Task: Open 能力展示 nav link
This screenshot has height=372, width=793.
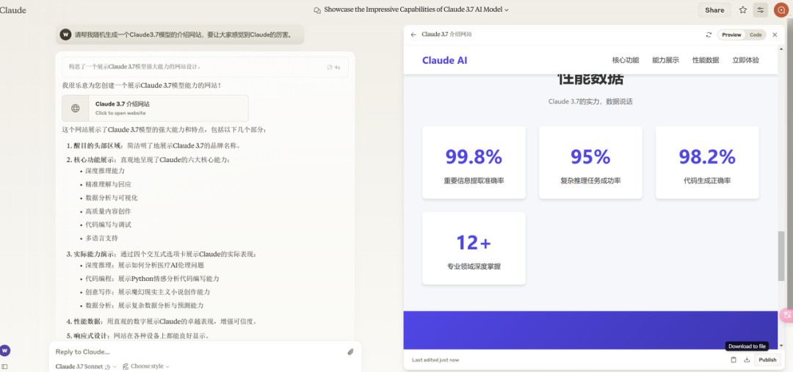Action: coord(665,60)
